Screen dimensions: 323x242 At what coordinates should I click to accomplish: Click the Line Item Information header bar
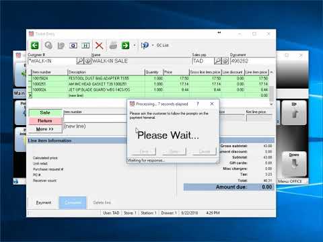coord(77,140)
